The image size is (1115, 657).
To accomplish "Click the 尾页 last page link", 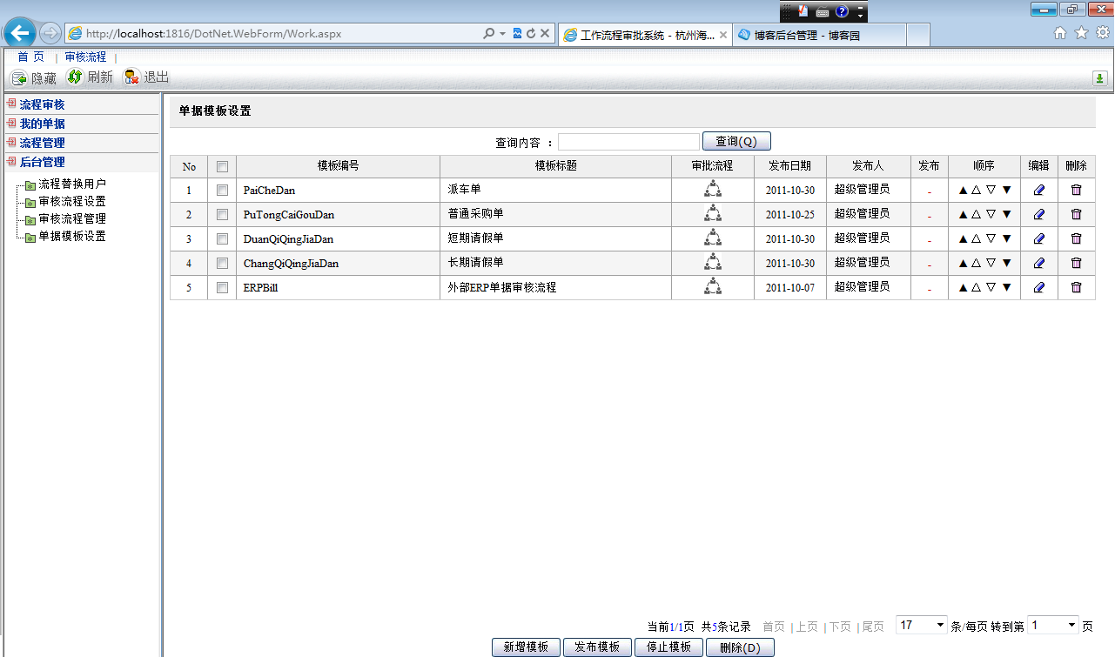I will tap(872, 627).
